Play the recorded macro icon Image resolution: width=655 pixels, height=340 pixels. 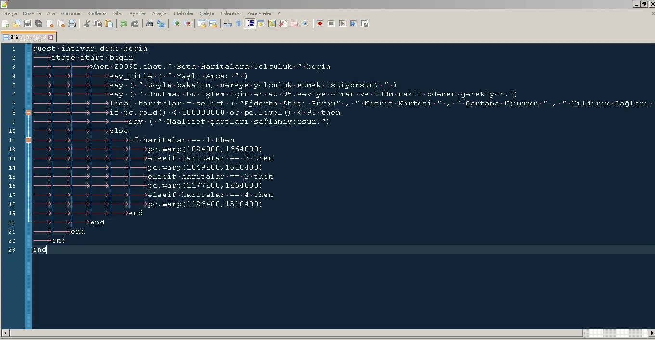341,23
